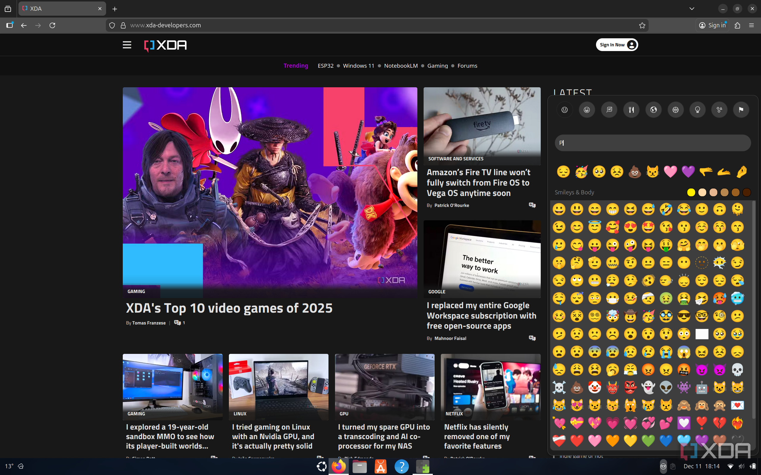Open the Help app in the dock
The image size is (761, 475).
point(402,466)
